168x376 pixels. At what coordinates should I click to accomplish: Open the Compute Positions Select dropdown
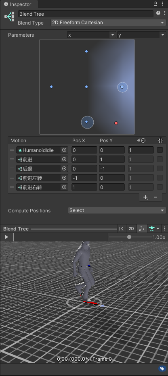pos(117,210)
